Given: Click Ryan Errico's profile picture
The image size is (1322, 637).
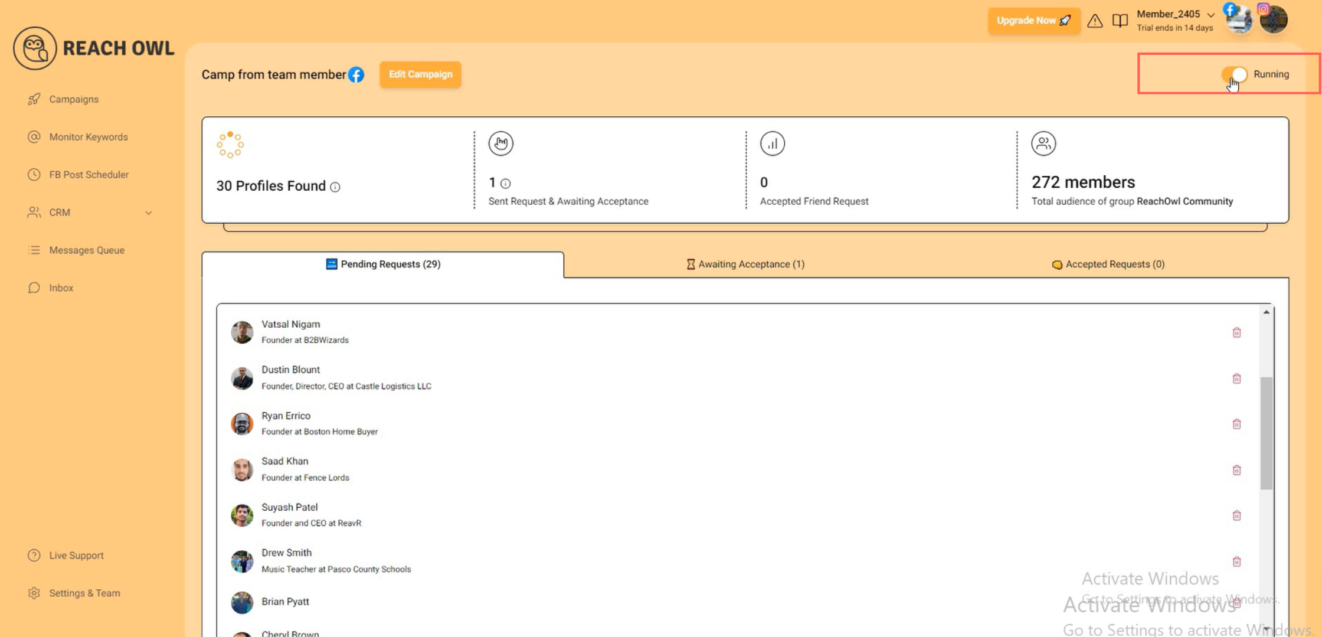Looking at the screenshot, I should pyautogui.click(x=242, y=424).
